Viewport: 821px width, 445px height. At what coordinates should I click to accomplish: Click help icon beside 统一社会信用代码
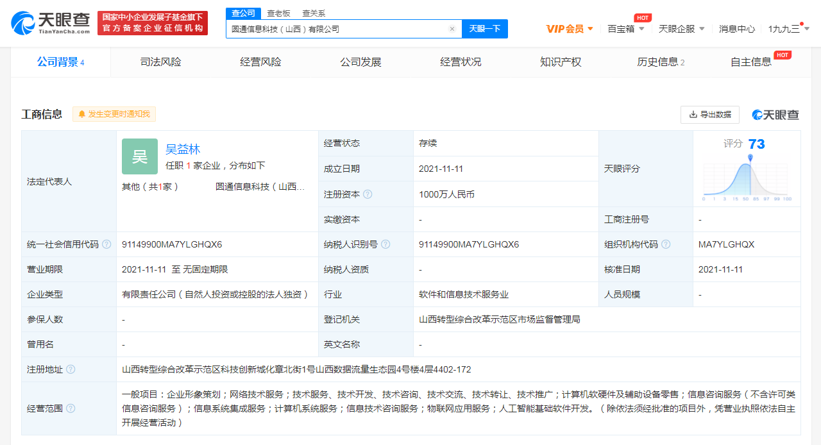coord(106,244)
